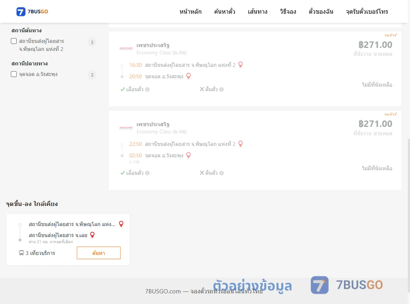Select วิธีจอง in the top menu

tap(288, 11)
